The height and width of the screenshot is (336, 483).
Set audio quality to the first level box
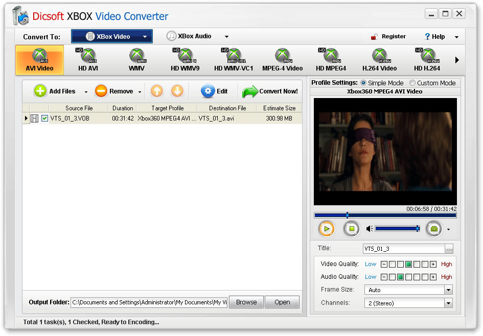[392, 277]
